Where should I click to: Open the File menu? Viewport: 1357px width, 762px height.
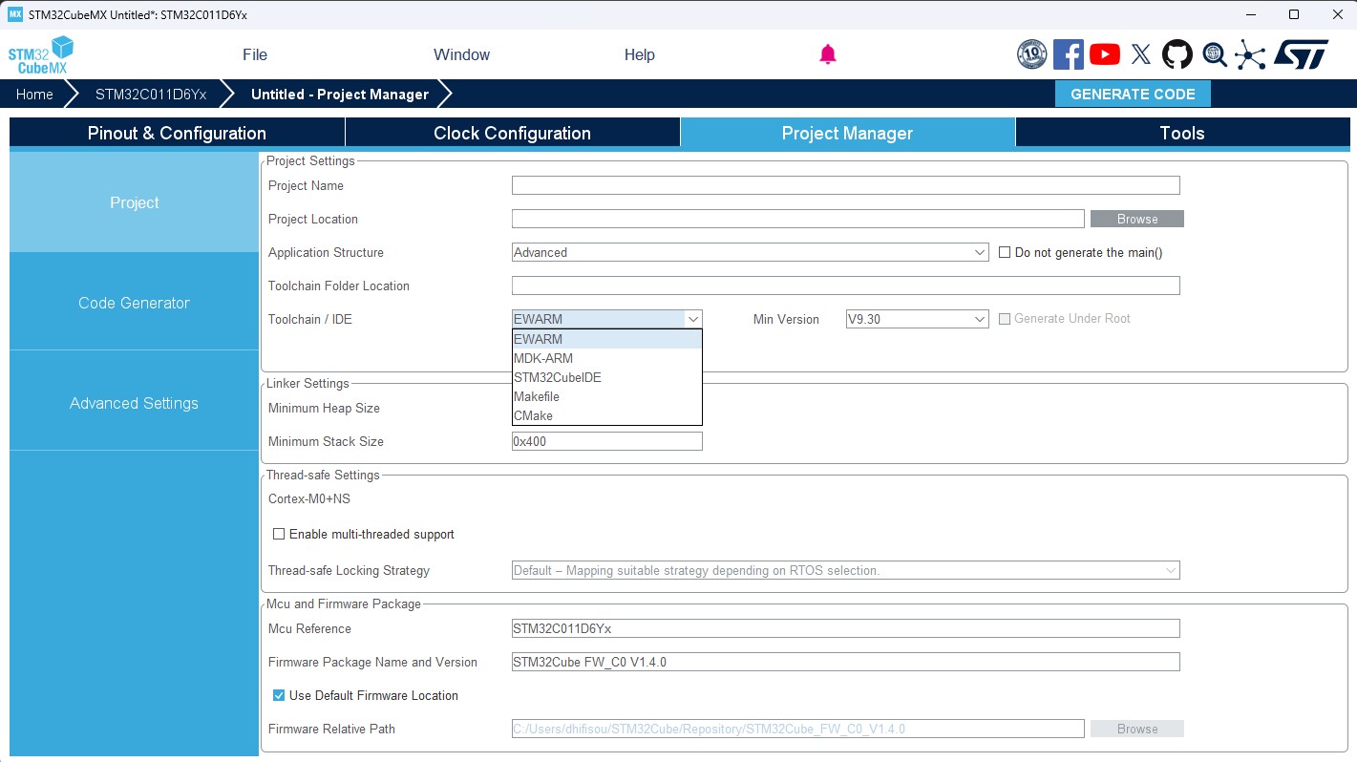tap(255, 54)
